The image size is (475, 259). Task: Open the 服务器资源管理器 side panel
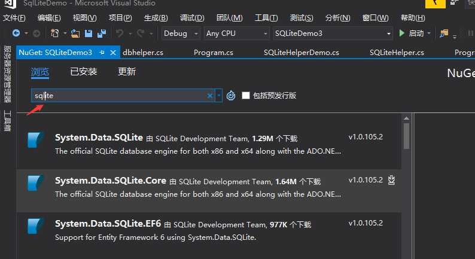click(7, 74)
